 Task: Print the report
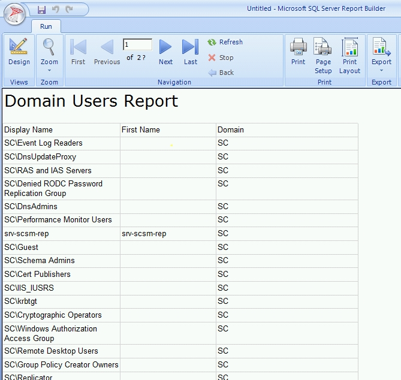pyautogui.click(x=298, y=52)
